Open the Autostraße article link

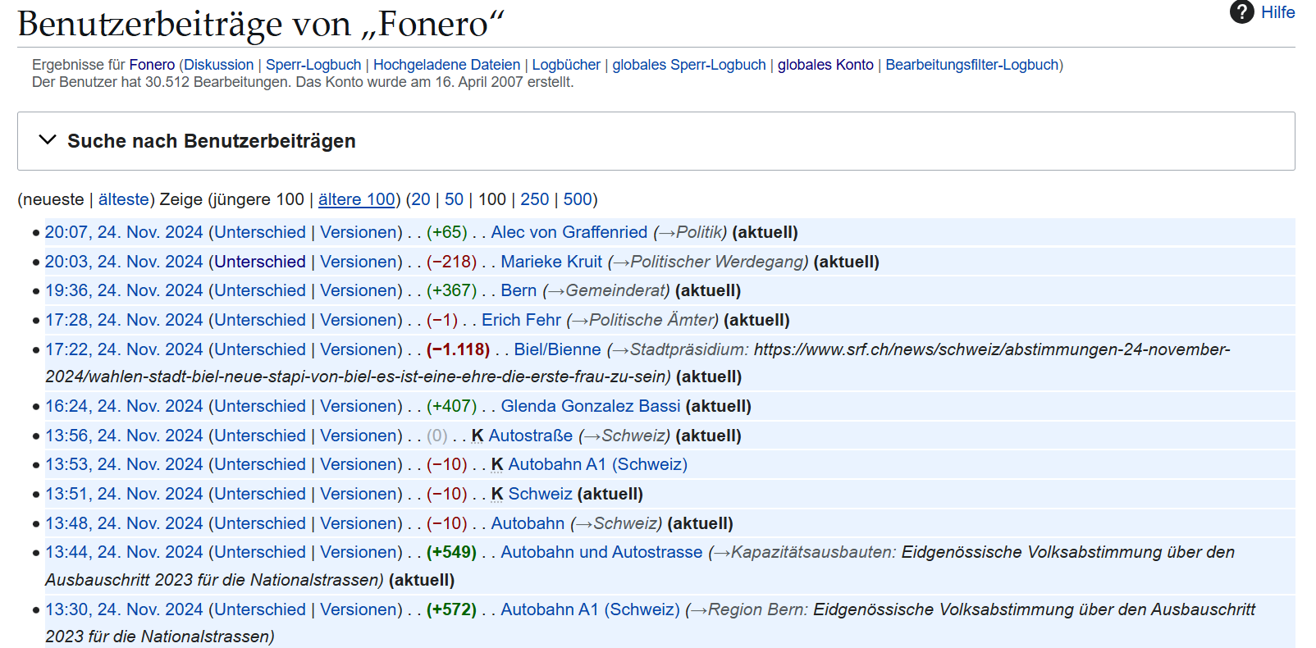click(531, 436)
